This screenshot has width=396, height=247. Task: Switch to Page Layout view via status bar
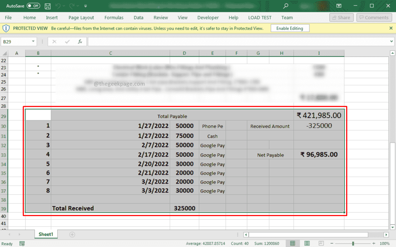coord(307,243)
